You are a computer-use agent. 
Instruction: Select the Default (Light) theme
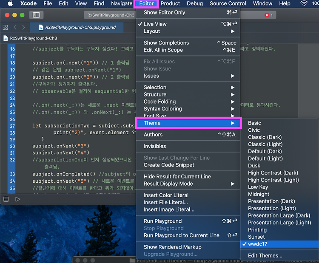[279, 158]
